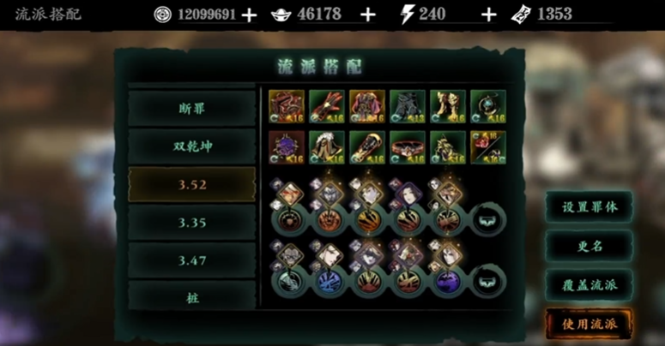Open the empty skill slot in top row
665x346 pixels.
click(x=488, y=220)
